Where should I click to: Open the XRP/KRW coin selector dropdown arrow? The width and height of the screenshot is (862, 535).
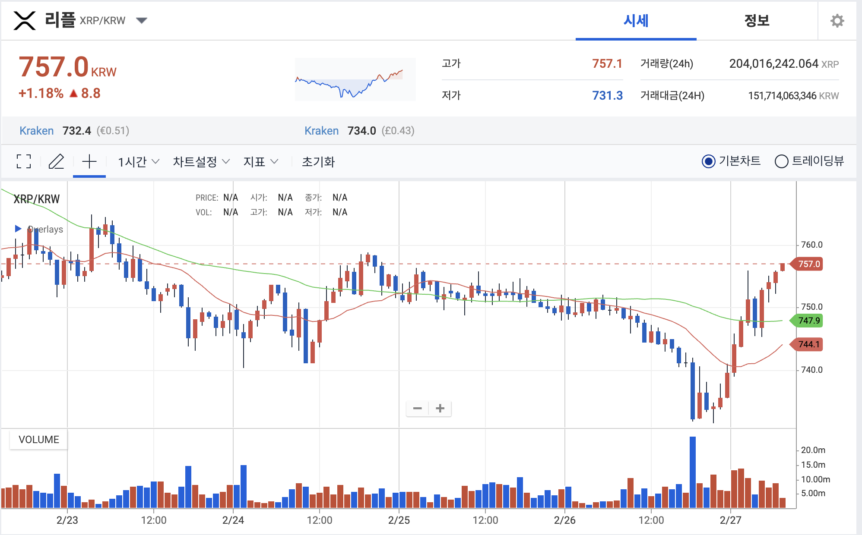141,20
